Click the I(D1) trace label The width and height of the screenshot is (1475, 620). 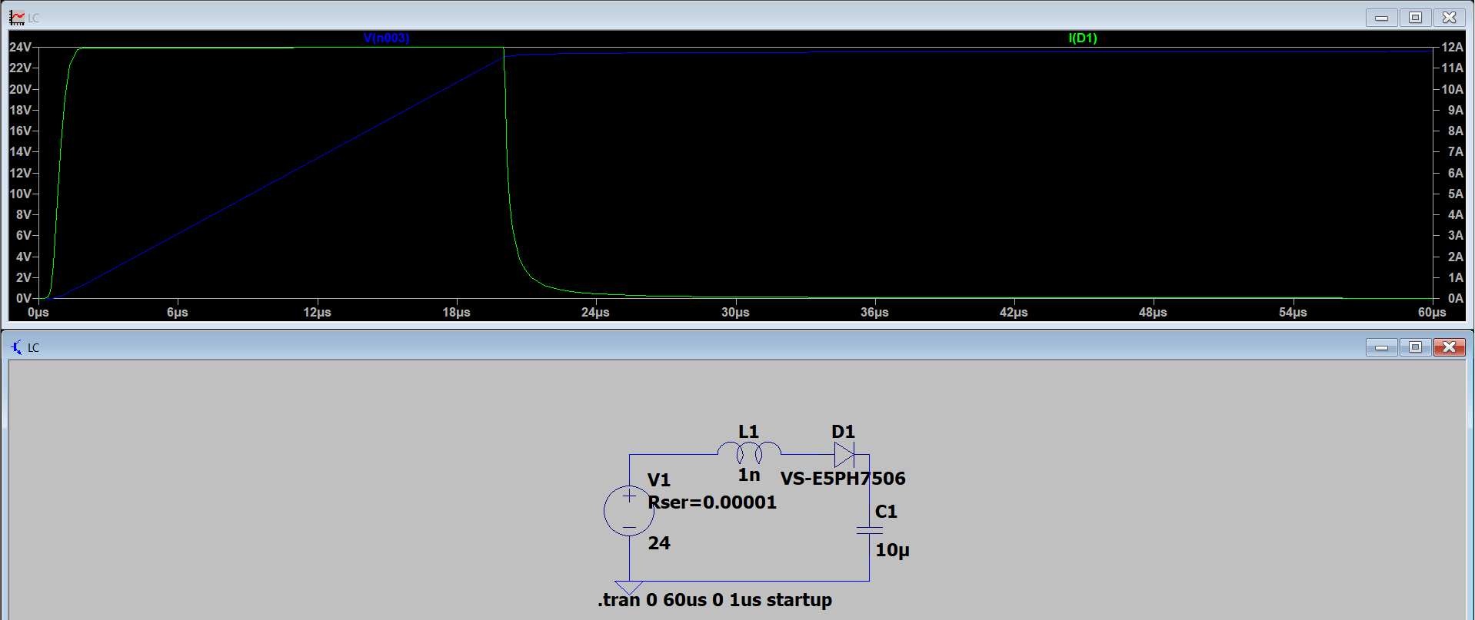tap(1083, 38)
